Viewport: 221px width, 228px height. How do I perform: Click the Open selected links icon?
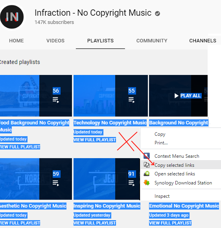pyautogui.click(x=147, y=173)
